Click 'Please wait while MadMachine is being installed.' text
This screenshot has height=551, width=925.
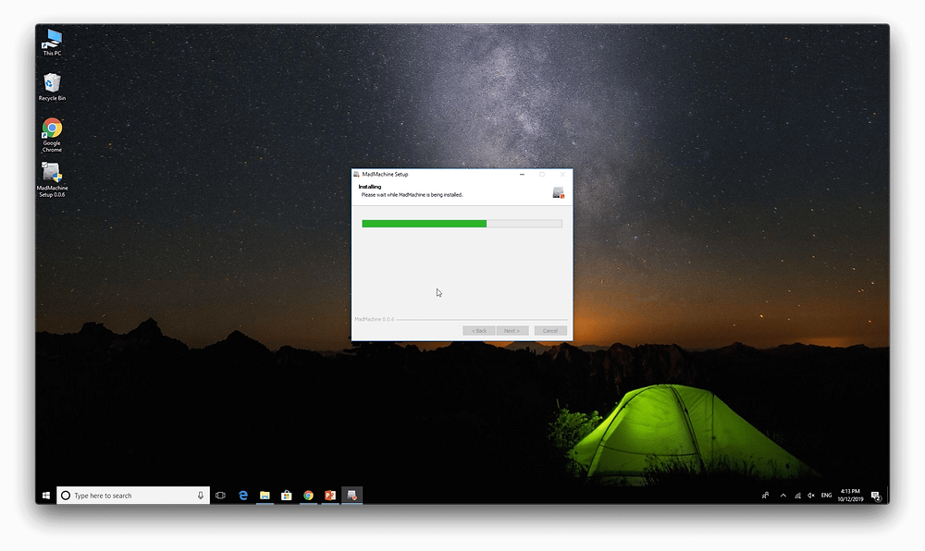412,195
